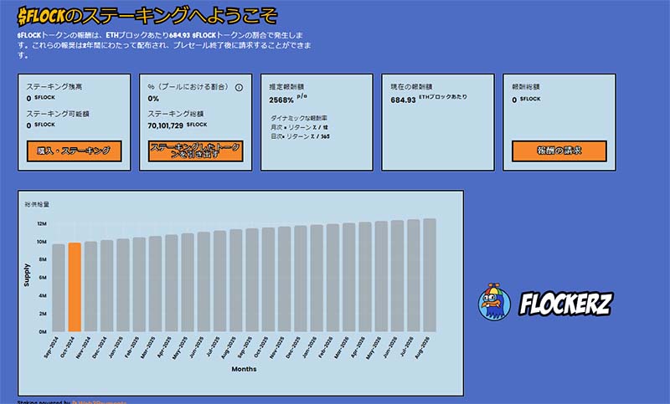
Task: Select the Jul-2026 supply bar
Action: click(x=413, y=275)
